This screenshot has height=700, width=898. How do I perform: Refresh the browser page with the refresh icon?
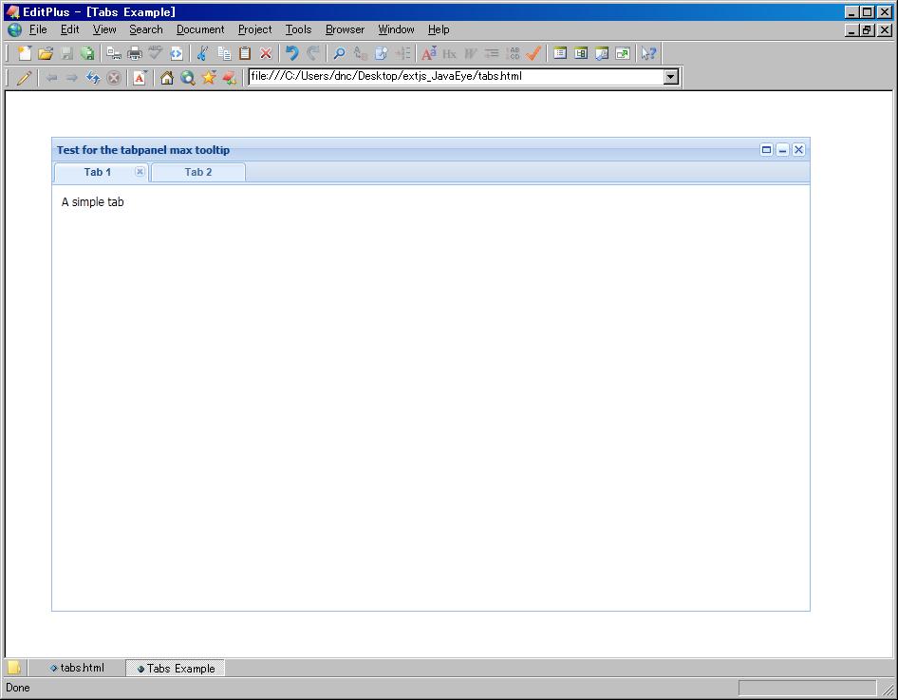tap(92, 77)
